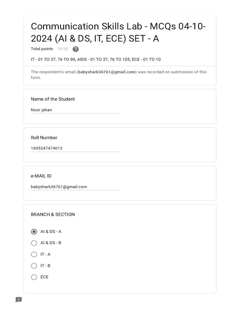The height and width of the screenshot is (319, 239).
Task: Choose the IT - B radio button
Action: [x=34, y=266]
